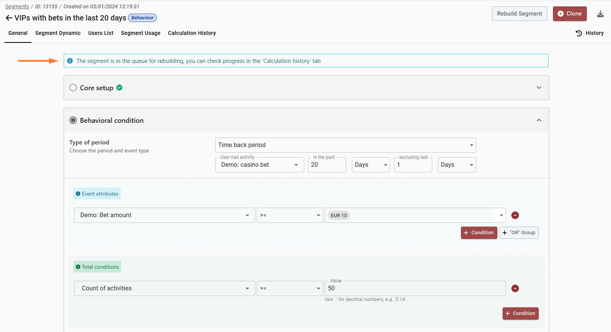Click the info icon in Total conditions label

pos(78,267)
